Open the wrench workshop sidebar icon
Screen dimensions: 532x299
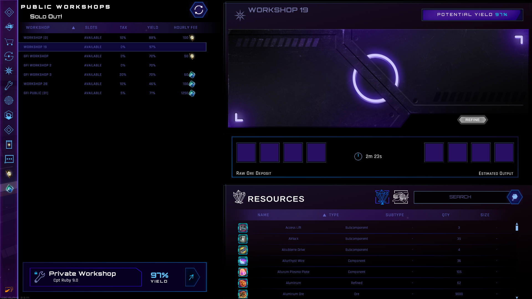coord(9,86)
